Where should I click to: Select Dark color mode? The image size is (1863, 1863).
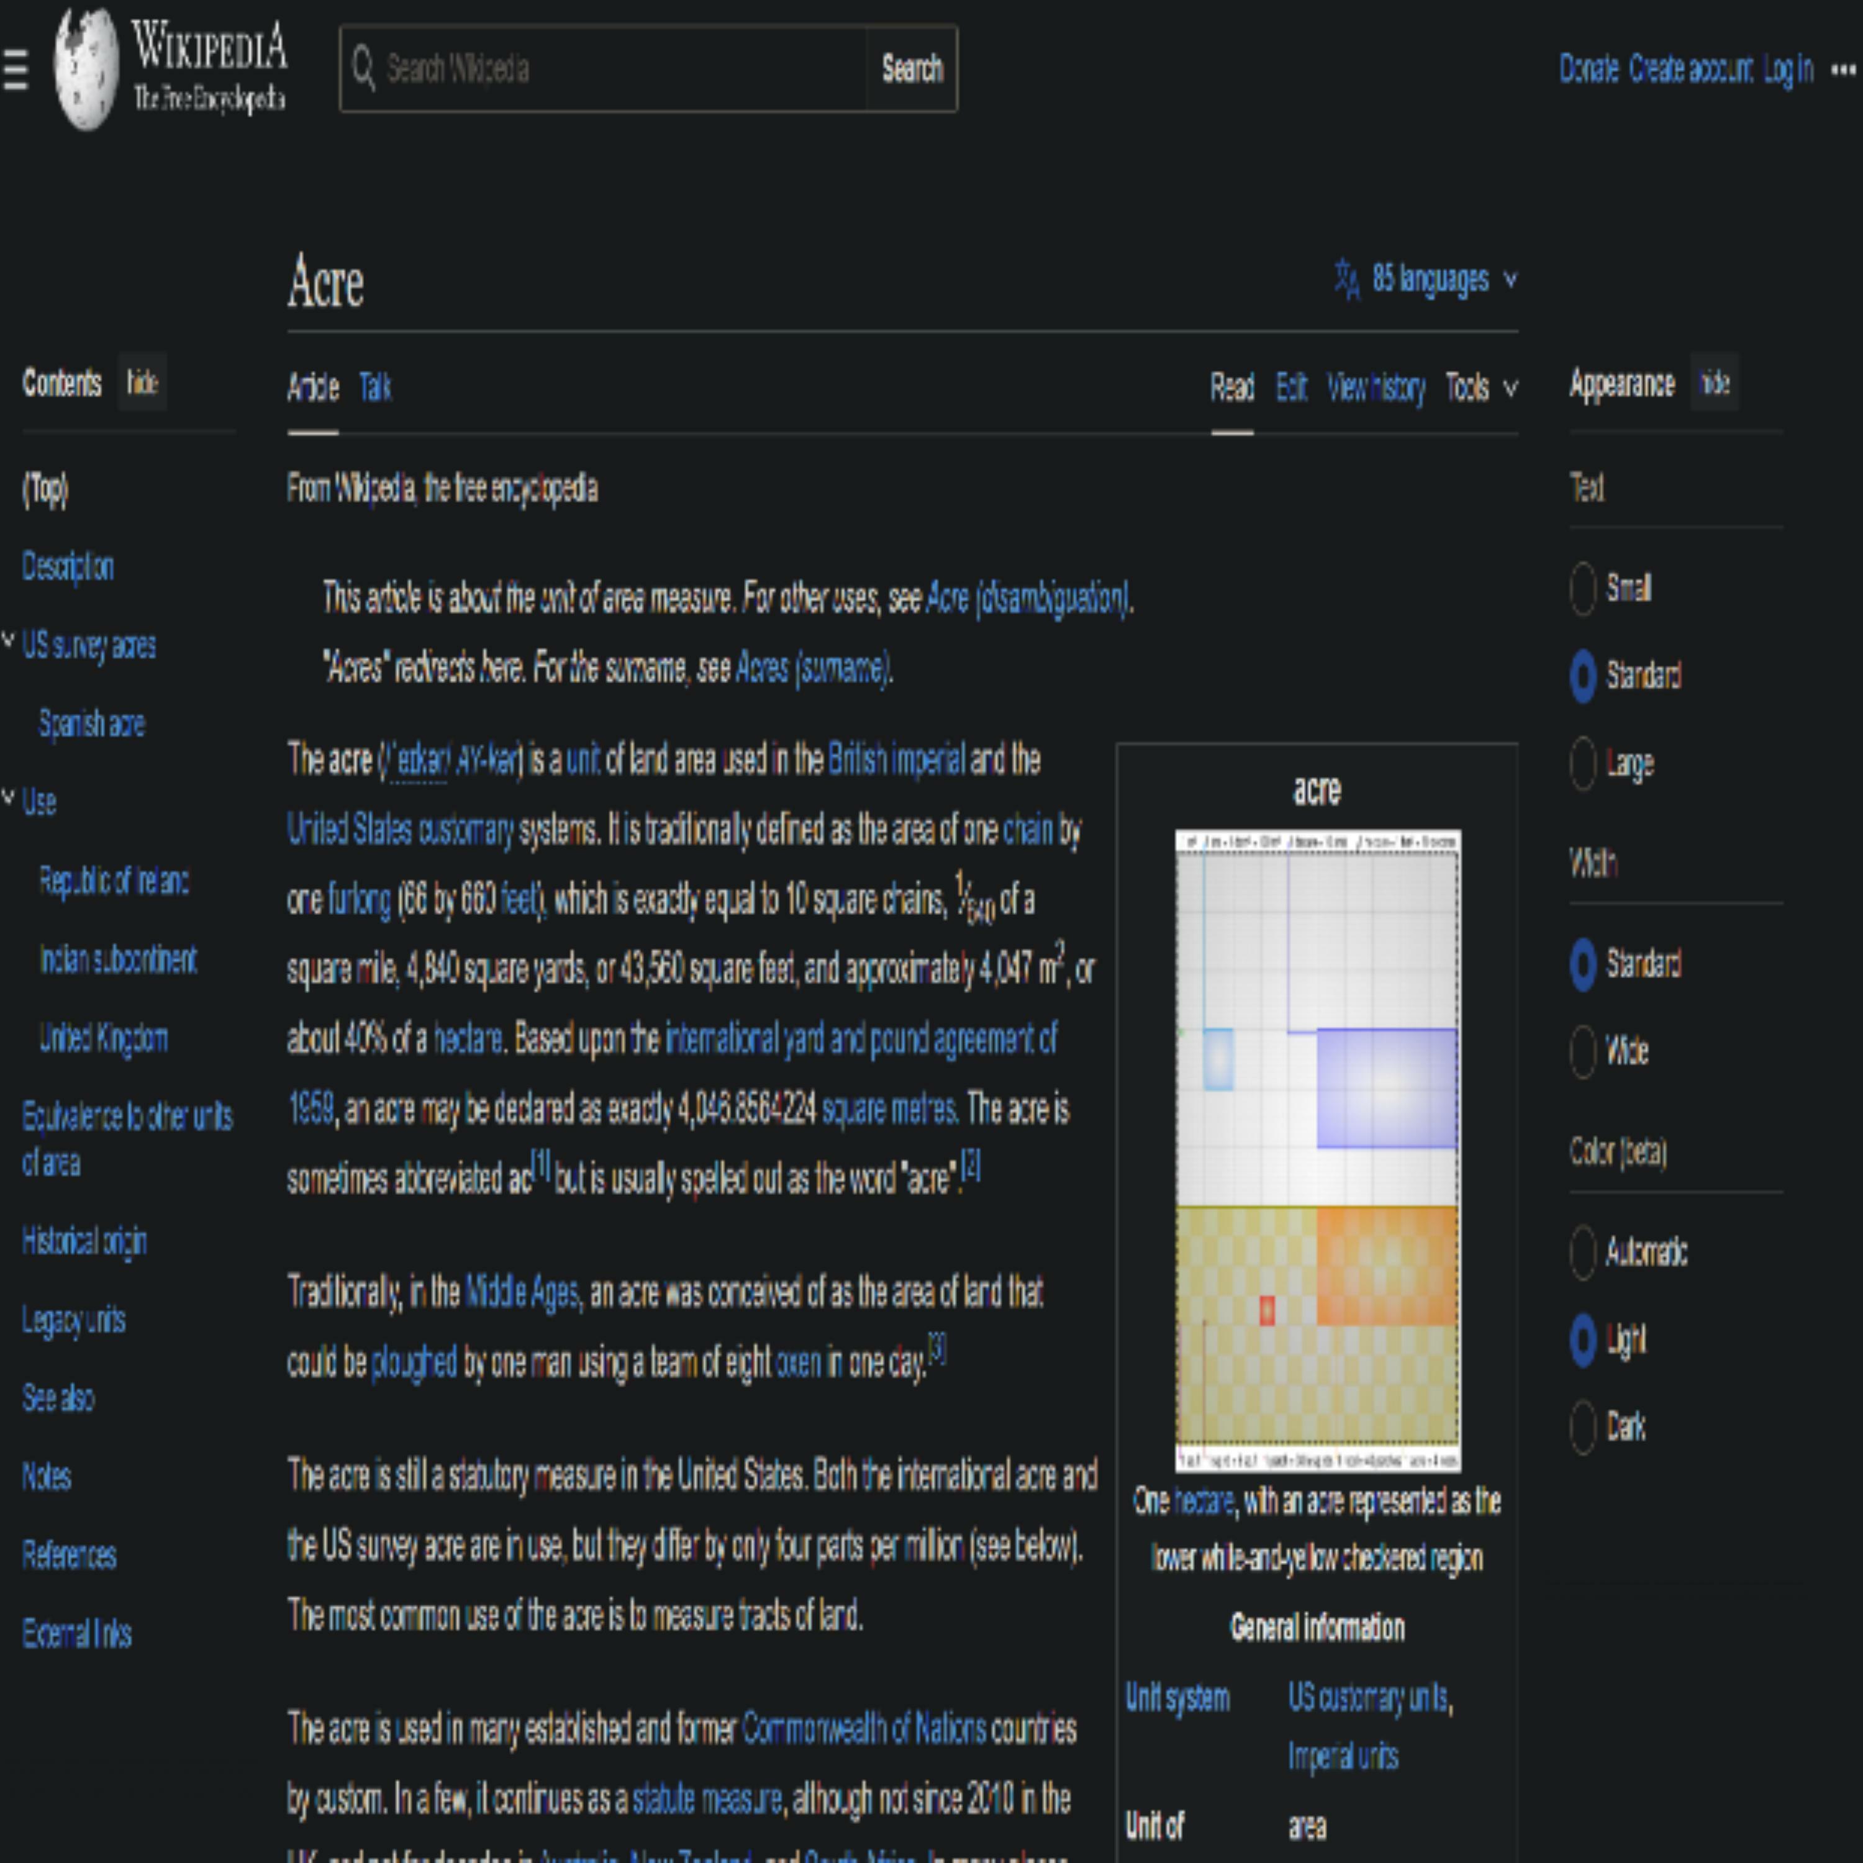click(1582, 1427)
